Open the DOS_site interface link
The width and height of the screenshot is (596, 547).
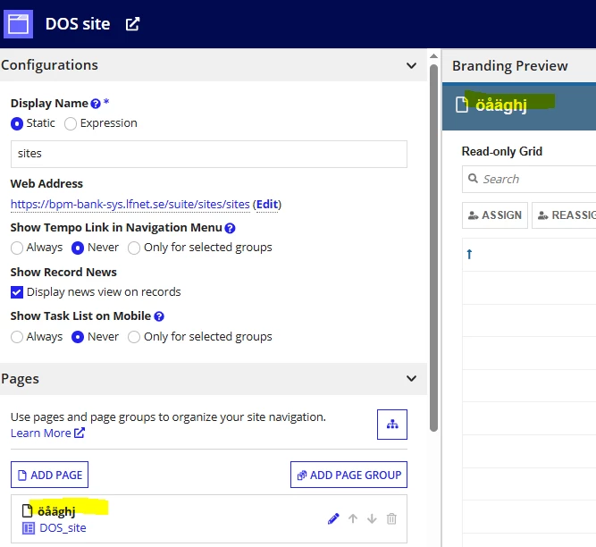coord(63,528)
